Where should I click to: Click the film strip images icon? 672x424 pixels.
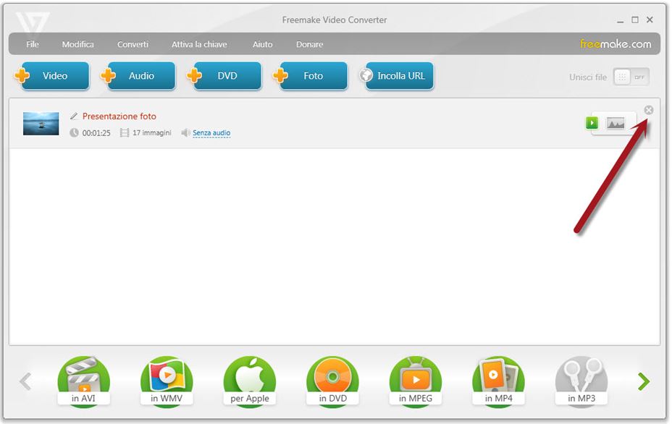point(125,132)
